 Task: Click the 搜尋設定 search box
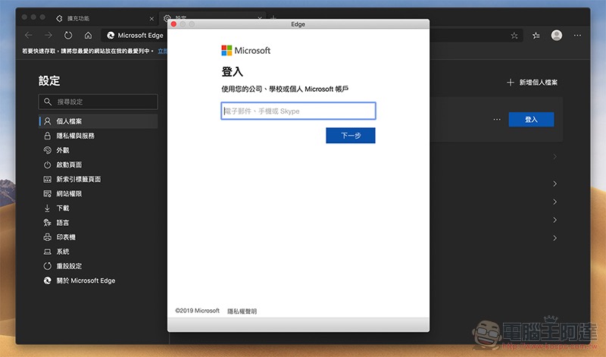pos(98,102)
